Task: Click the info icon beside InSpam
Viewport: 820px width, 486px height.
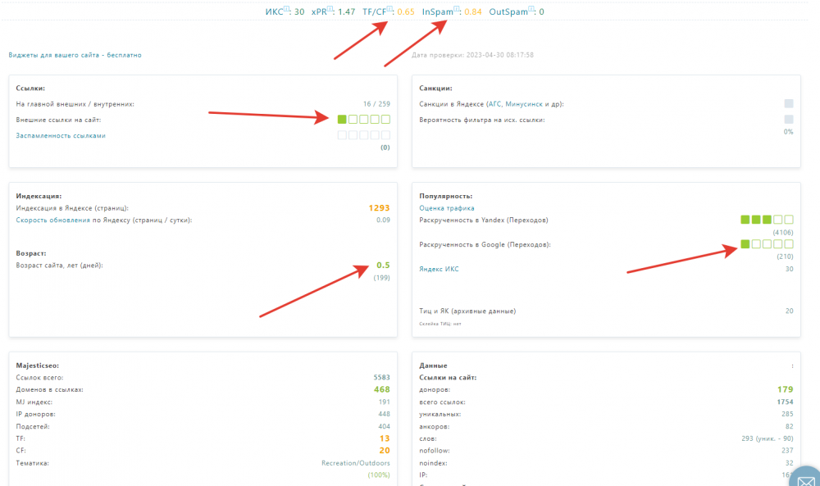Action: (457, 9)
